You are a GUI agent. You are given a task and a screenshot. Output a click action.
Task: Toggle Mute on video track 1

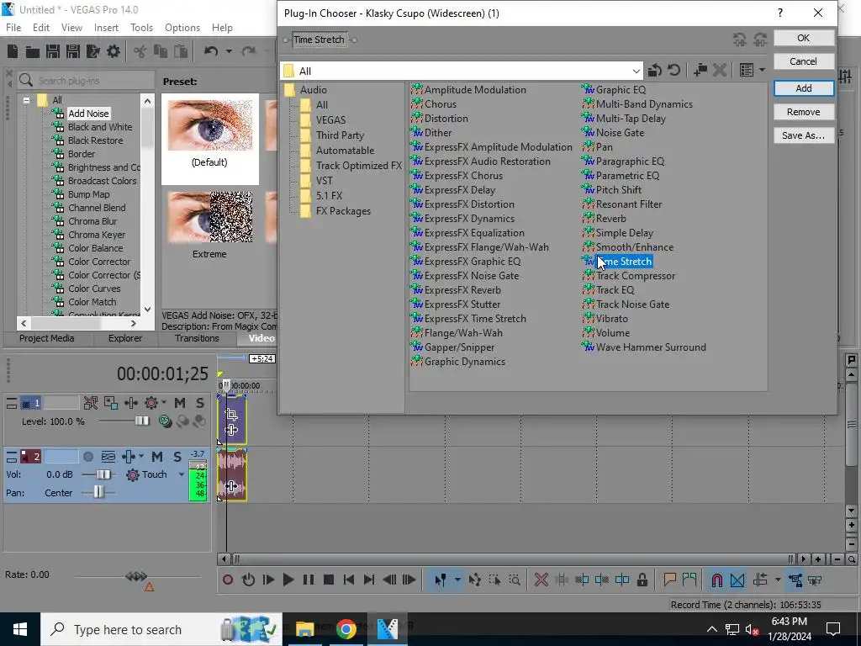pos(180,403)
